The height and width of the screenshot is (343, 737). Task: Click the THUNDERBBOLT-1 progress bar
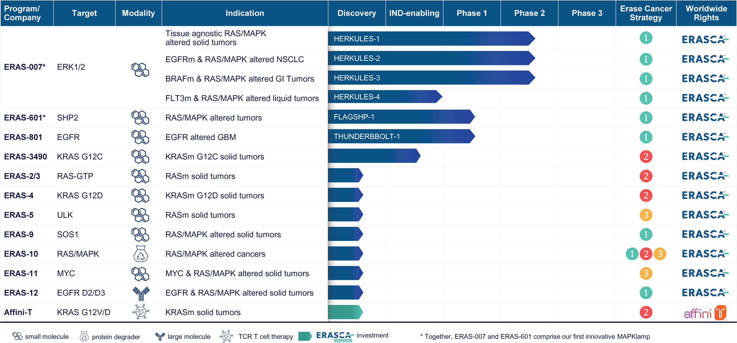coord(401,136)
